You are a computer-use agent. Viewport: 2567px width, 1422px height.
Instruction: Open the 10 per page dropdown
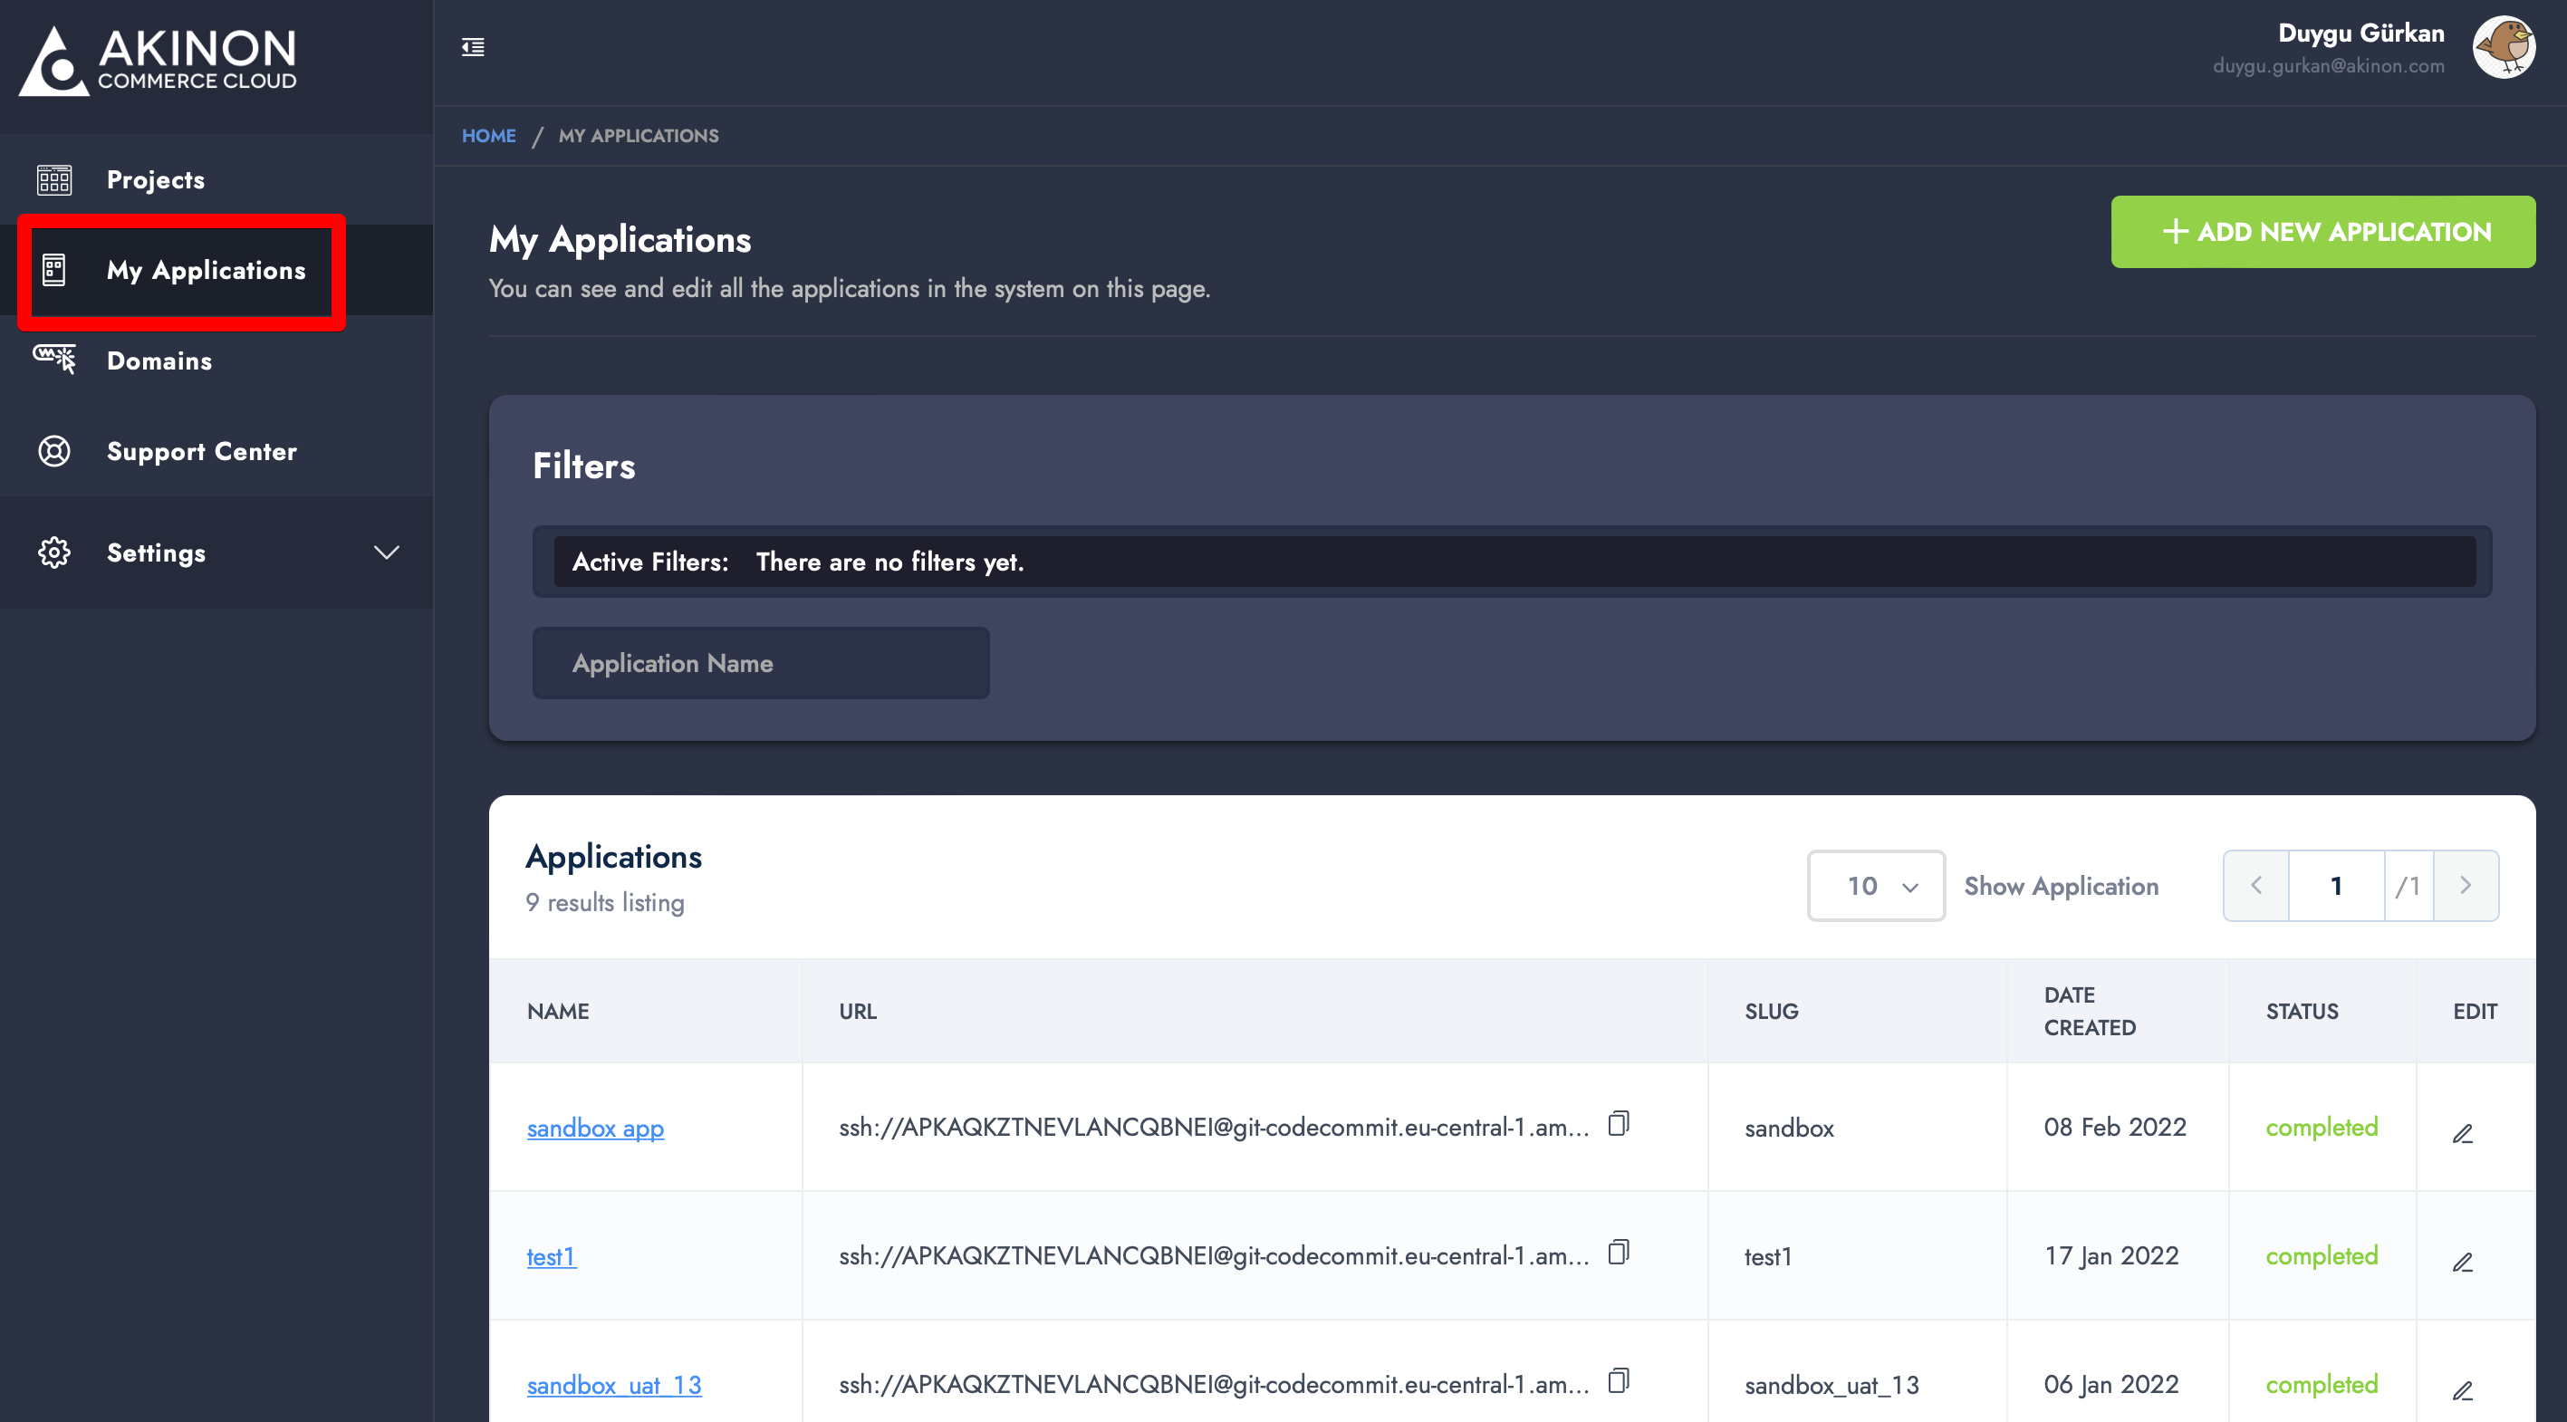pyautogui.click(x=1875, y=886)
